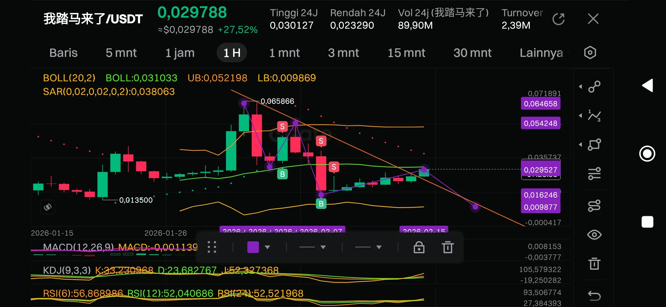Expand the purple color dropdown arrow
The width and height of the screenshot is (666, 307).
coord(267,247)
